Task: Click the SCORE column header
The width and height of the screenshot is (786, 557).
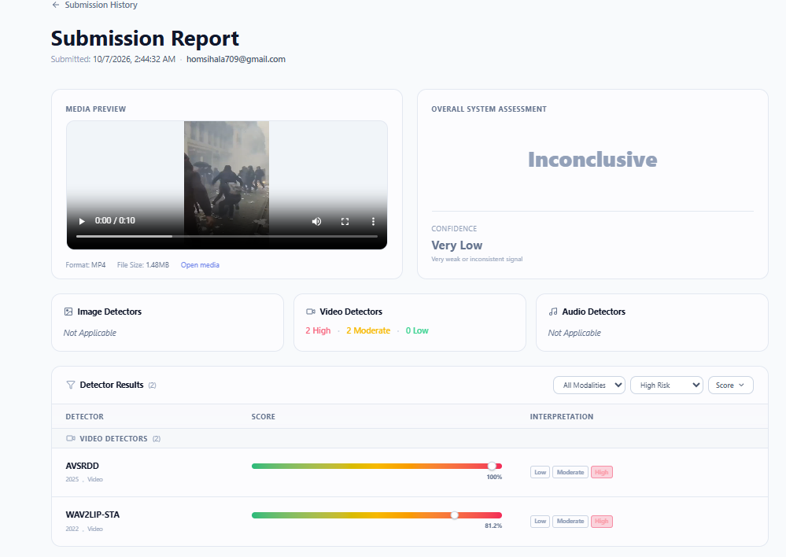Action: click(263, 417)
